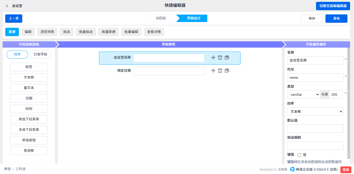The height and width of the screenshot is (174, 354).
Task: Switch to the 浏览列表 action tab
Action: coord(47,32)
